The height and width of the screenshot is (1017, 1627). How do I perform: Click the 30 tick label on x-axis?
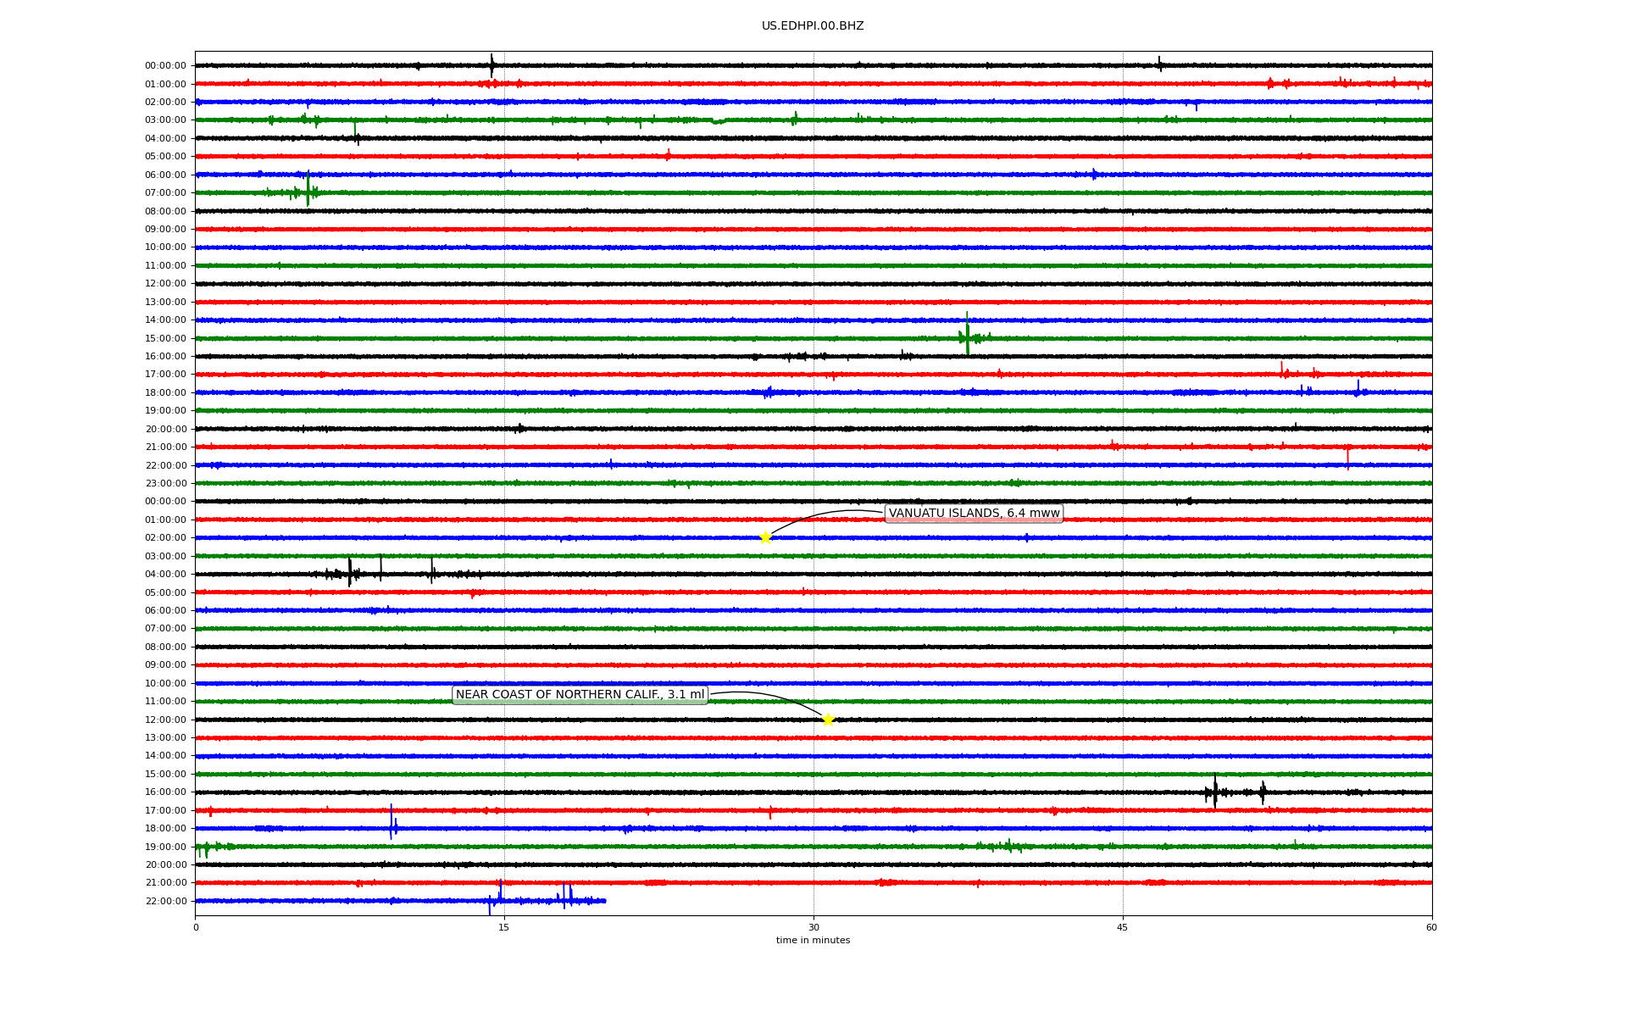[x=813, y=927]
